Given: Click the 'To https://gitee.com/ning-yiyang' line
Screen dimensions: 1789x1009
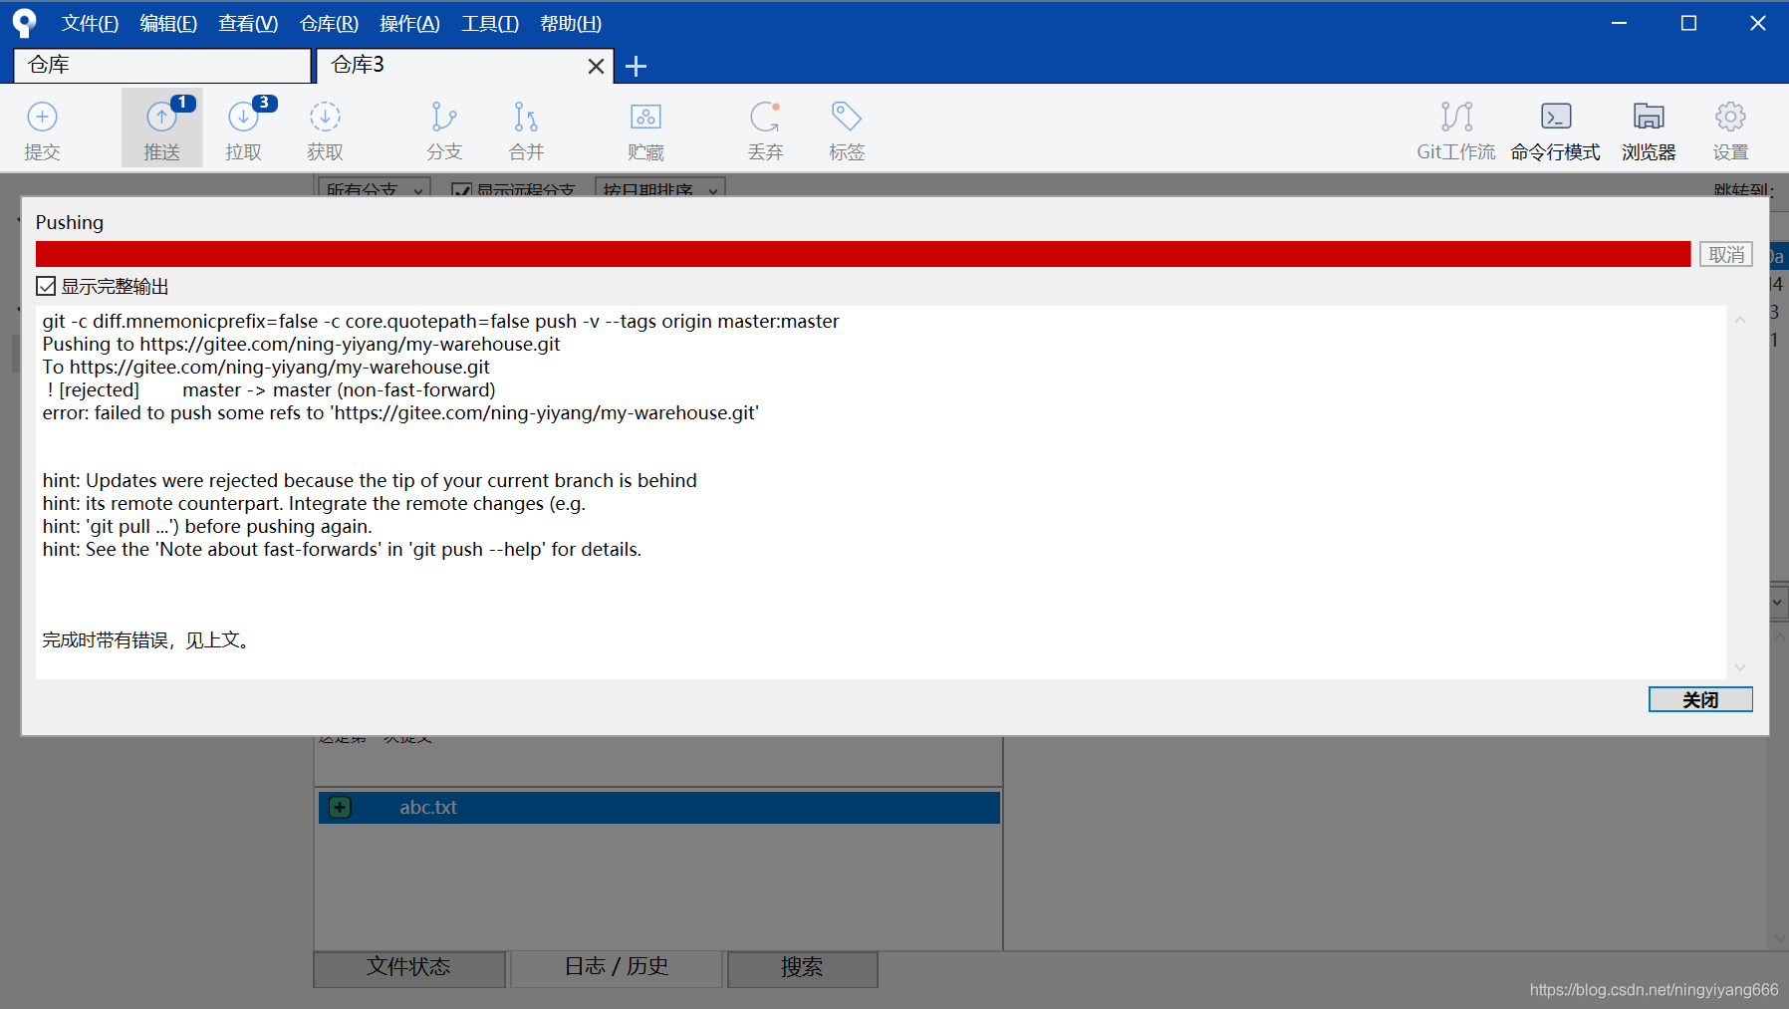Looking at the screenshot, I should (266, 367).
